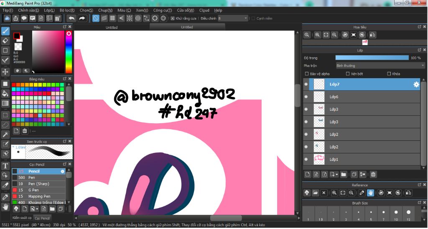Select the Mapping Pen brush

coord(38,196)
